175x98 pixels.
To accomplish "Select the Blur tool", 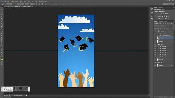I will (x=2, y=38).
